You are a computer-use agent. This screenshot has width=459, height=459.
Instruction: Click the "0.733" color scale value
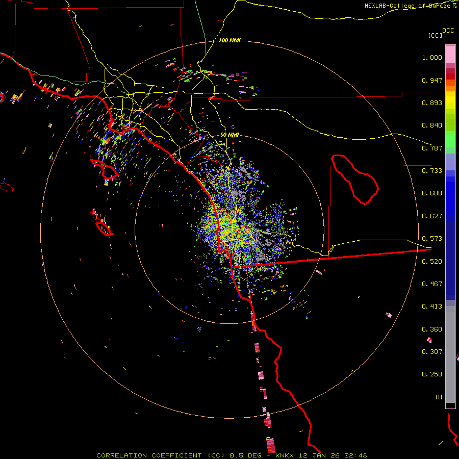(432, 171)
